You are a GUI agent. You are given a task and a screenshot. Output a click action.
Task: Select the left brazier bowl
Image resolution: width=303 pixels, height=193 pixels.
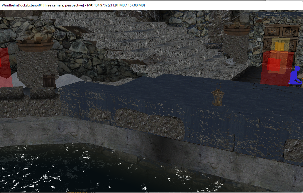(x=35, y=45)
